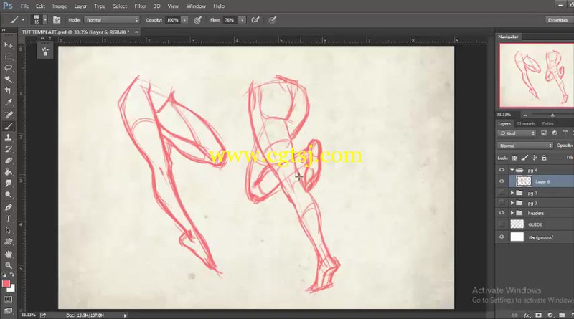Select the Zoom tool

8,265
